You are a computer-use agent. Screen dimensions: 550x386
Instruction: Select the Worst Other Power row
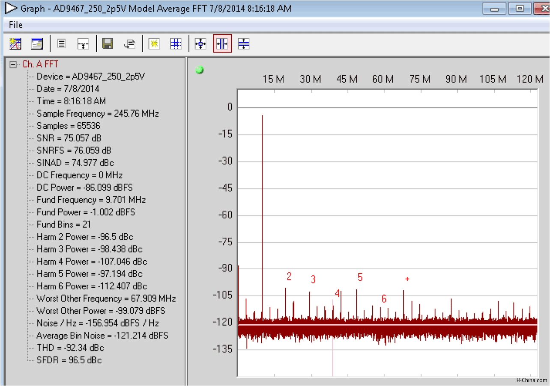click(x=101, y=311)
